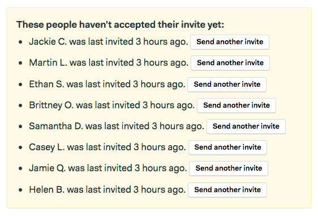Click '3 hours ago' in Samantha D.'s row
The image size is (318, 216).
click(178, 126)
